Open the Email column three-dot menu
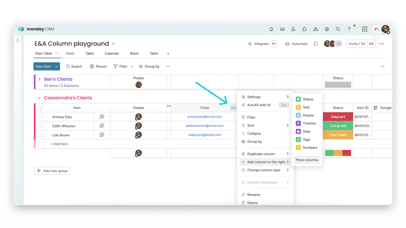Screen dimensions: 406x228 pyautogui.click(x=233, y=108)
